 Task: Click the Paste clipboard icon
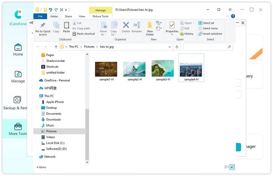click(66, 25)
